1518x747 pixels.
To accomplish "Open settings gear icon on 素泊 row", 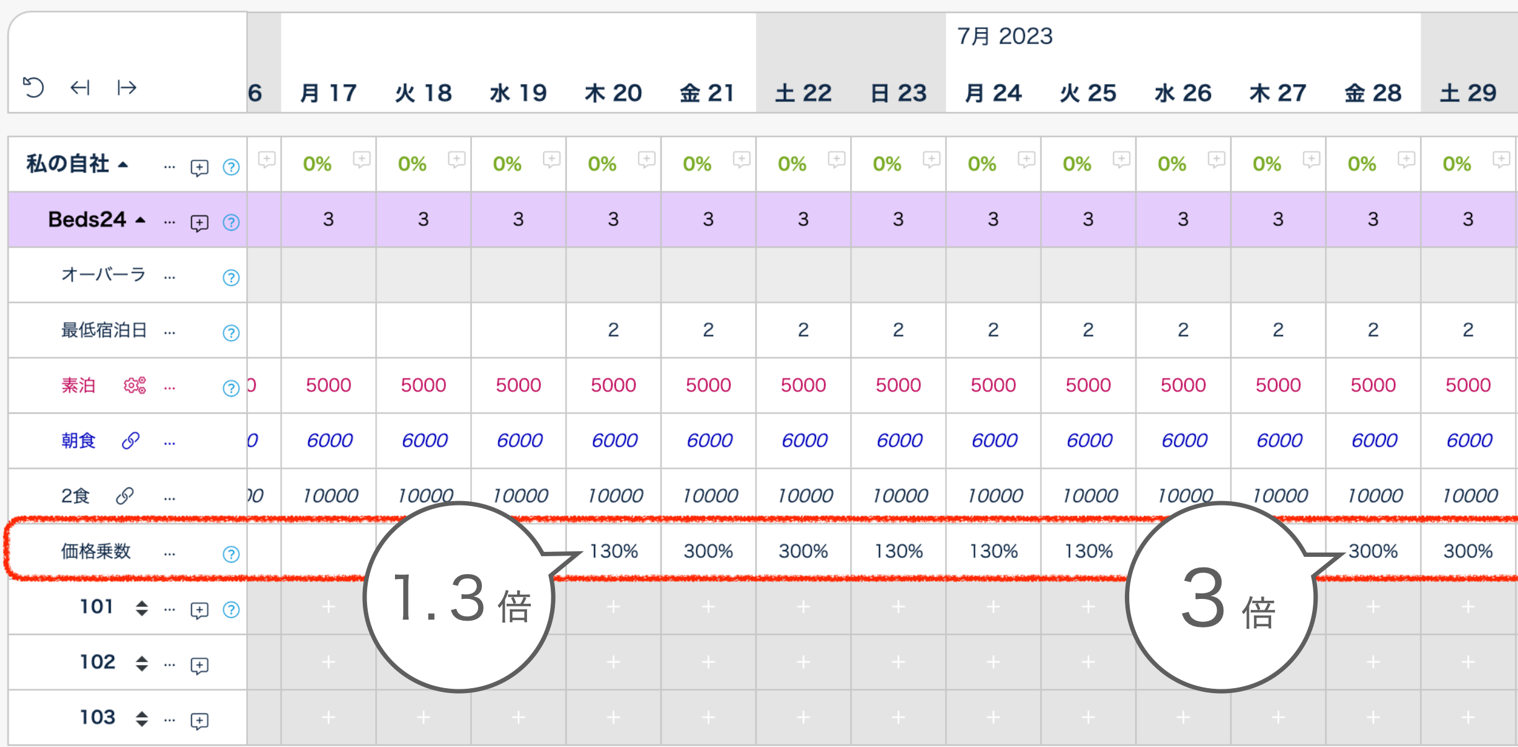I will [135, 385].
